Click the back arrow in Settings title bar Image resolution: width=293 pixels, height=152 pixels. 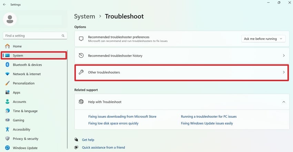click(x=4, y=4)
